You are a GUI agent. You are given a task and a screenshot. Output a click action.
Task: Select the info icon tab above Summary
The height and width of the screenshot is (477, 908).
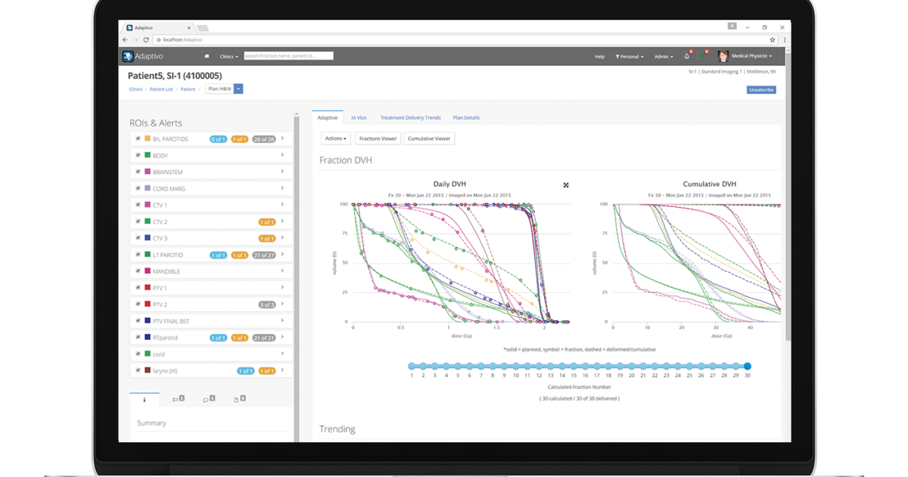[x=145, y=399]
